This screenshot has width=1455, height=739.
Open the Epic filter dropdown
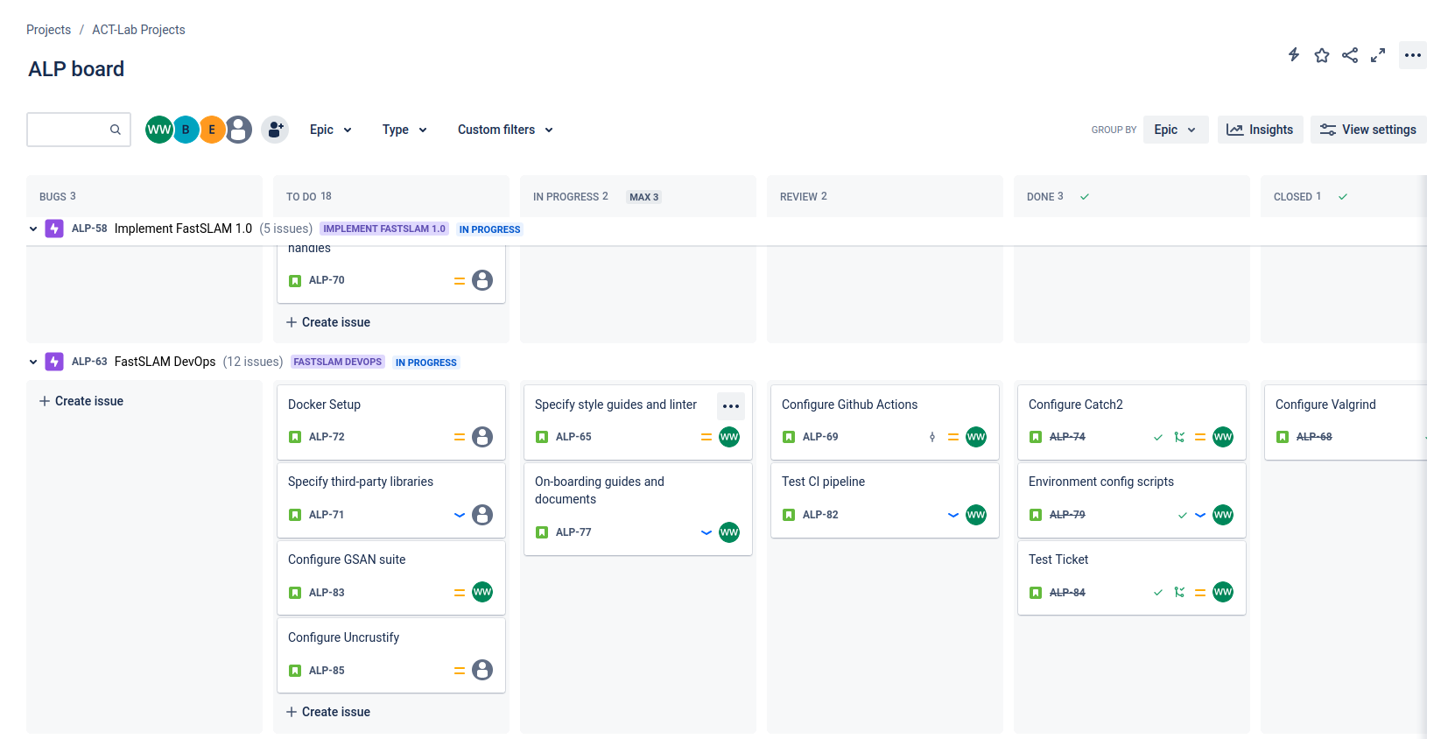(331, 130)
